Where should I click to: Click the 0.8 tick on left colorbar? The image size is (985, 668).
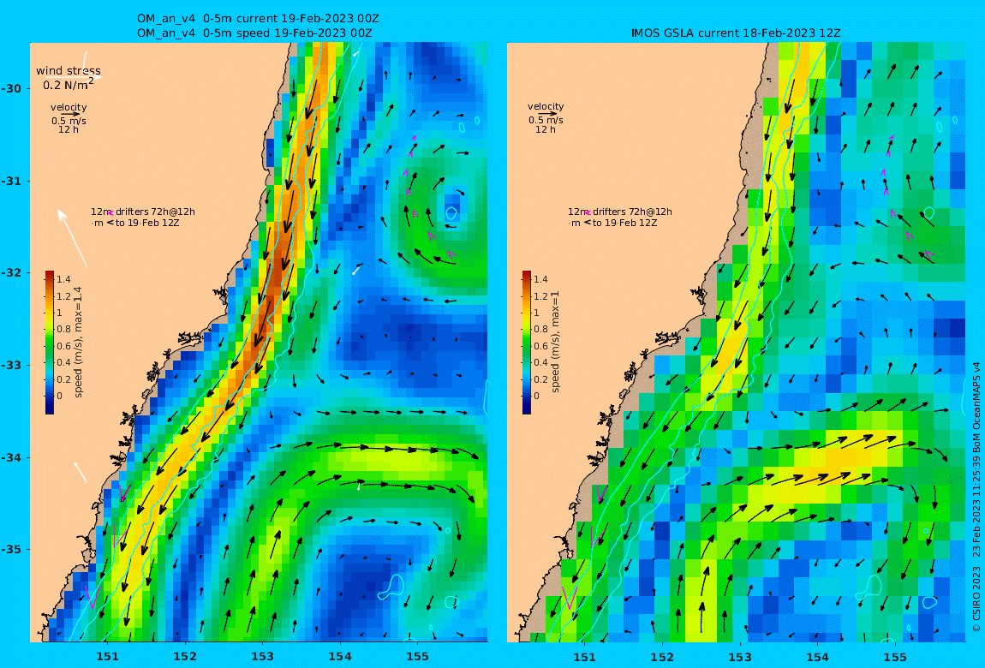click(63, 329)
